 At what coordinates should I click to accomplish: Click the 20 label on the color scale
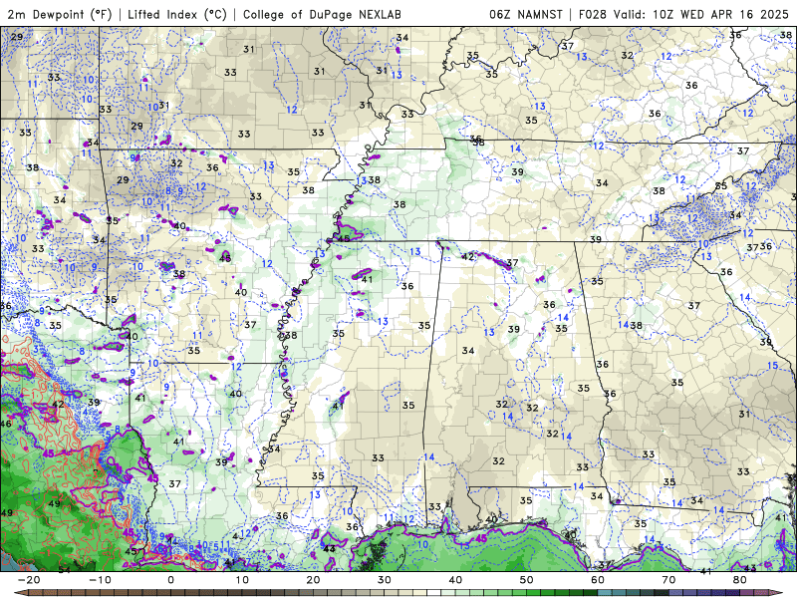[313, 580]
